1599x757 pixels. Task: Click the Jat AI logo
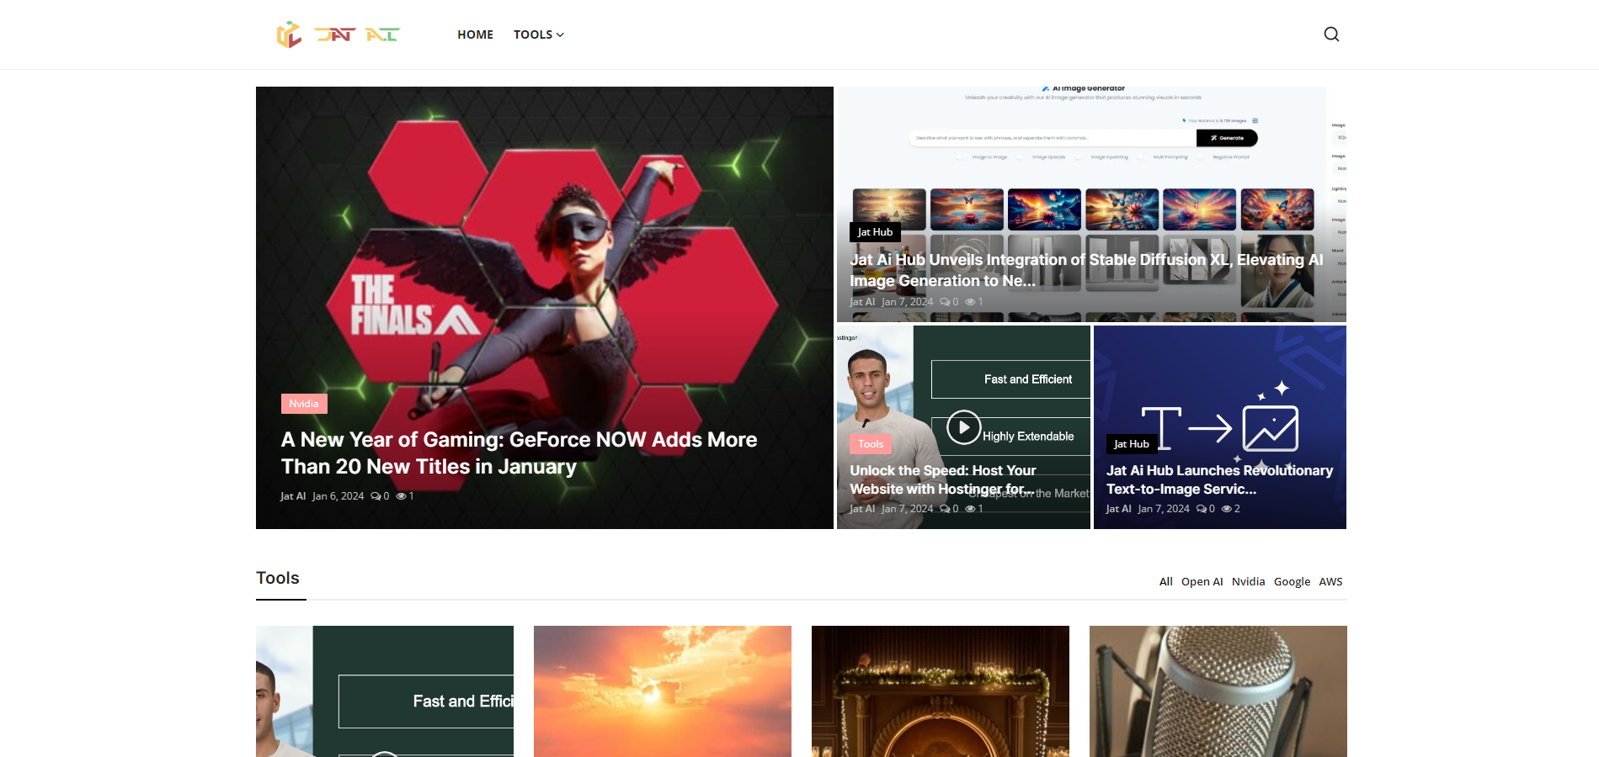point(338,34)
